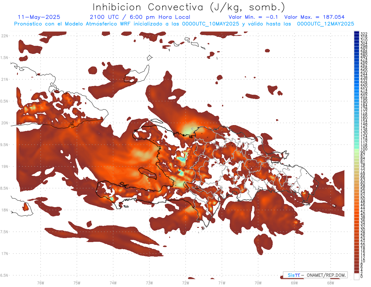Click the '21N' latitude label
Screen dimensions: 371x287
pyautogui.click(x=5, y=79)
